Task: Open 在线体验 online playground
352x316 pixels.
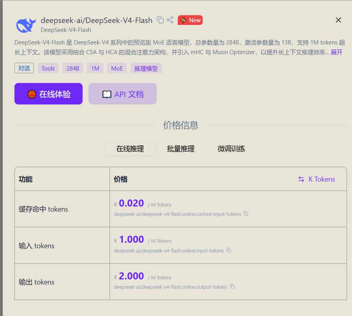Action: [48, 94]
